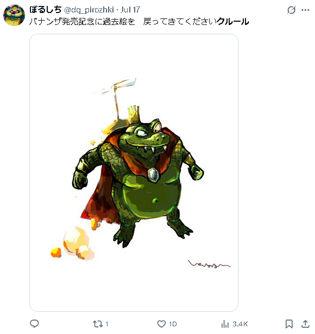
Task: Open the Jul 17 timestamp permalink
Action: (130, 10)
